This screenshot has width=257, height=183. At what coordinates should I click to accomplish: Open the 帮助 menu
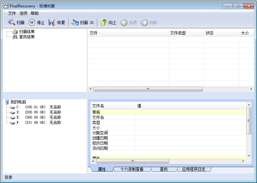point(34,13)
